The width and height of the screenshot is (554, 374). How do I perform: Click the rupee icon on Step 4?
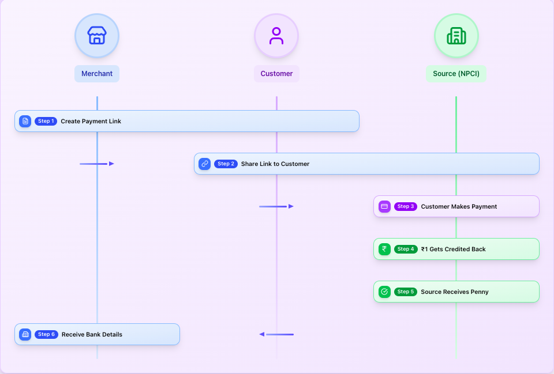coord(384,249)
